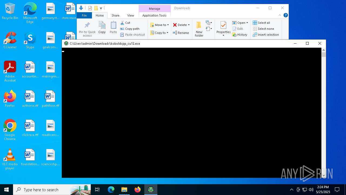
Task: Select the Google Chrome desktop shortcut
Action: pos(10,130)
